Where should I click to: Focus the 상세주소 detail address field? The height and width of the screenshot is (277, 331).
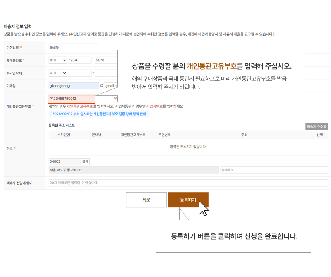point(274,170)
